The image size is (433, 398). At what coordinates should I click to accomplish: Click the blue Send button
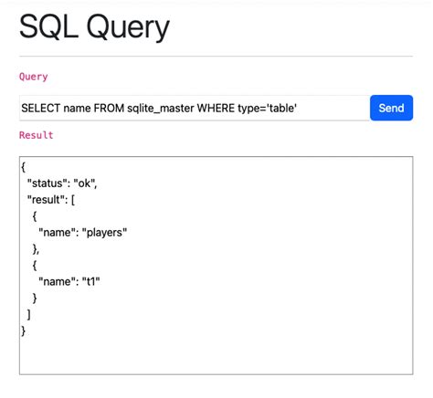392,109
